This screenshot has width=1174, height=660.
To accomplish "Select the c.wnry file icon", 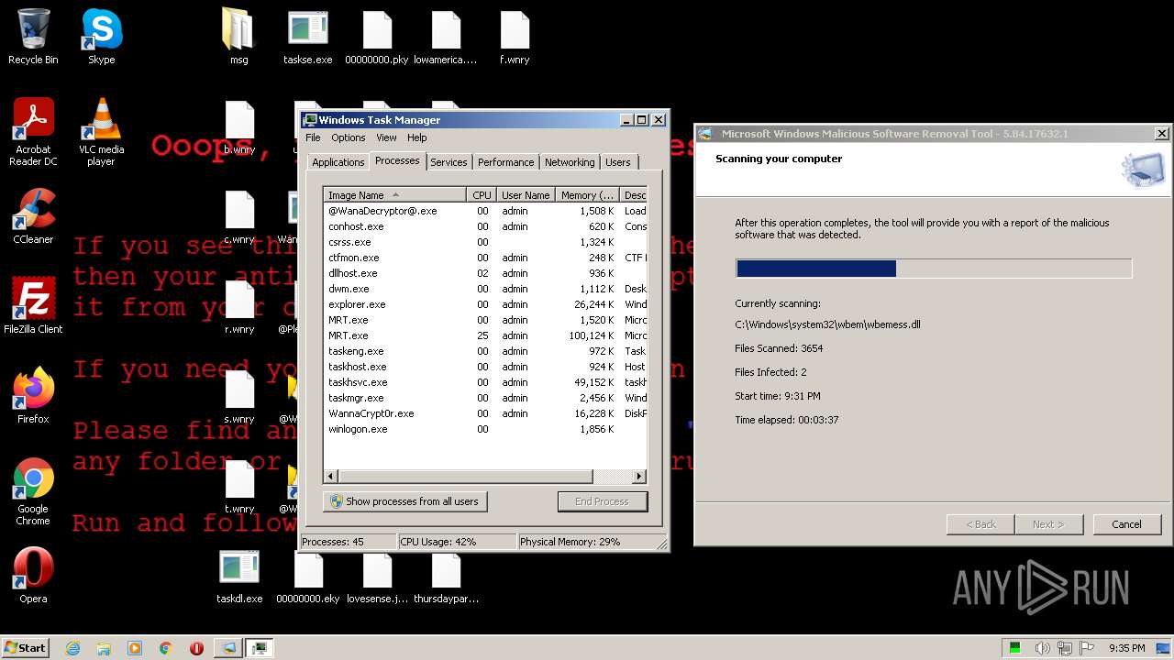I will pos(239,216).
